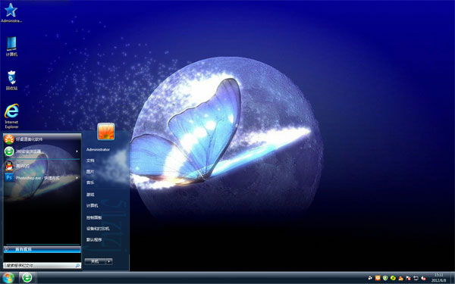Click the Action Center flag tray icon
455x284 pixels.
point(408,279)
